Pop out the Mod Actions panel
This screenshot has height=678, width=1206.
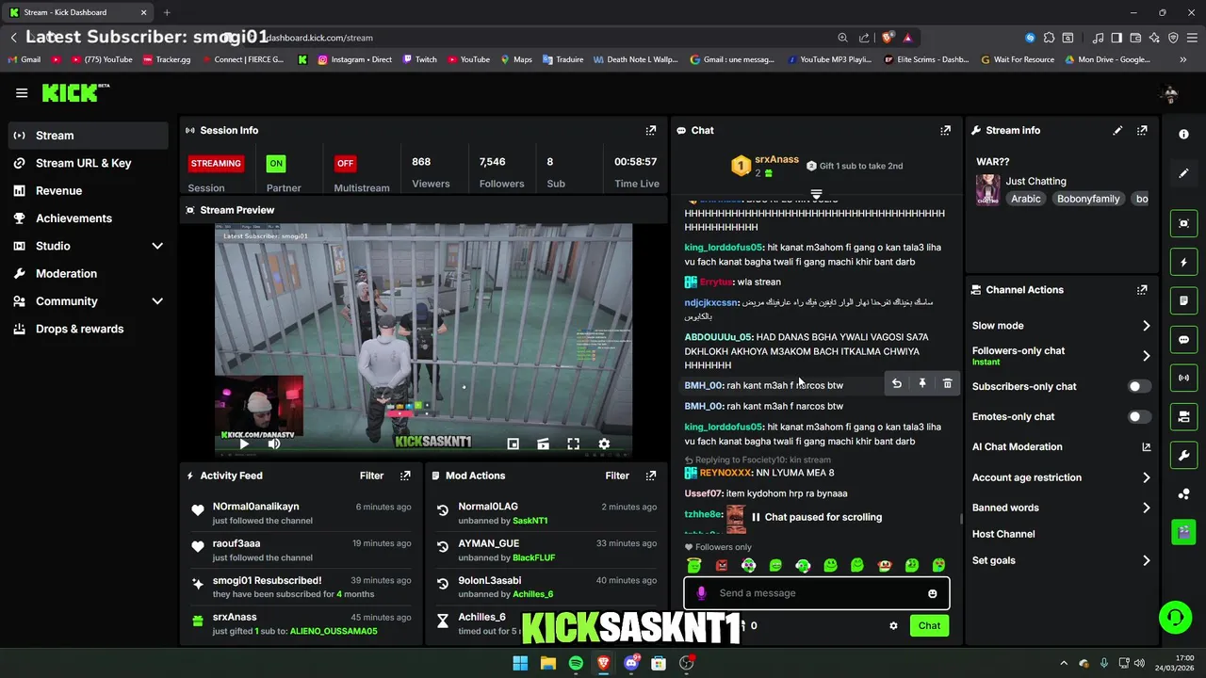[x=650, y=476]
